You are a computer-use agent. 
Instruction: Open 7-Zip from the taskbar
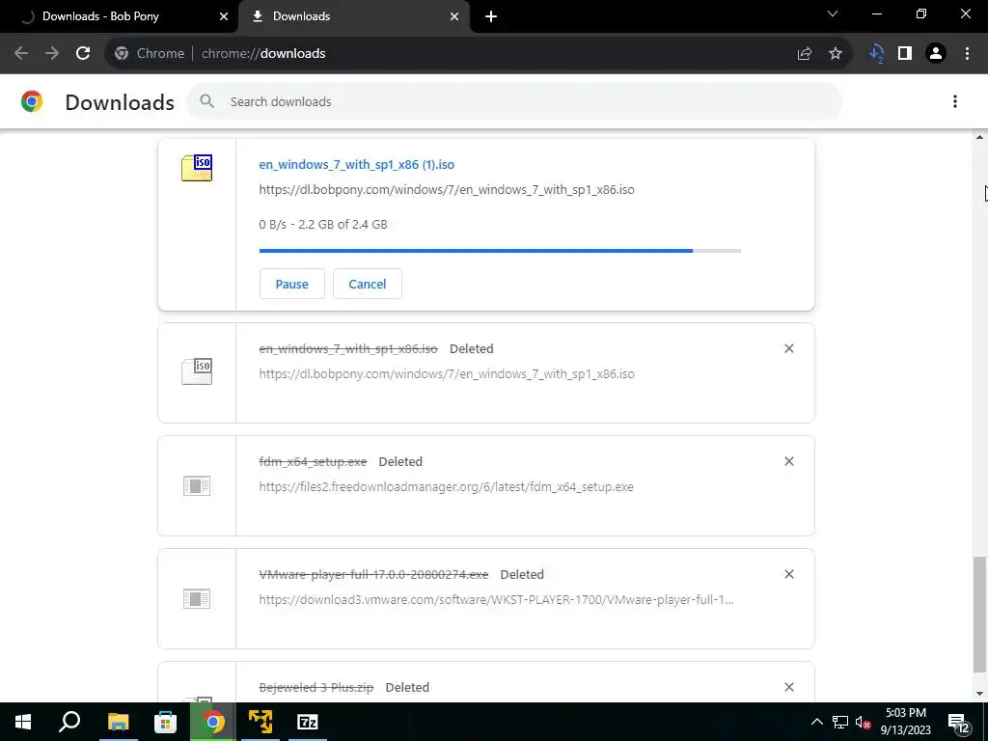pyautogui.click(x=308, y=722)
